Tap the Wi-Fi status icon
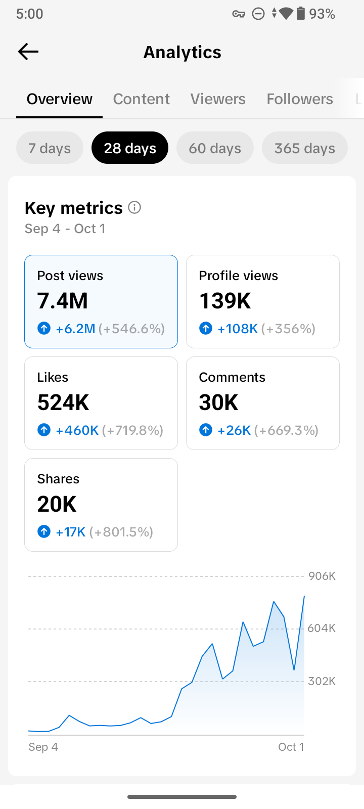This screenshot has width=364, height=809. (286, 14)
